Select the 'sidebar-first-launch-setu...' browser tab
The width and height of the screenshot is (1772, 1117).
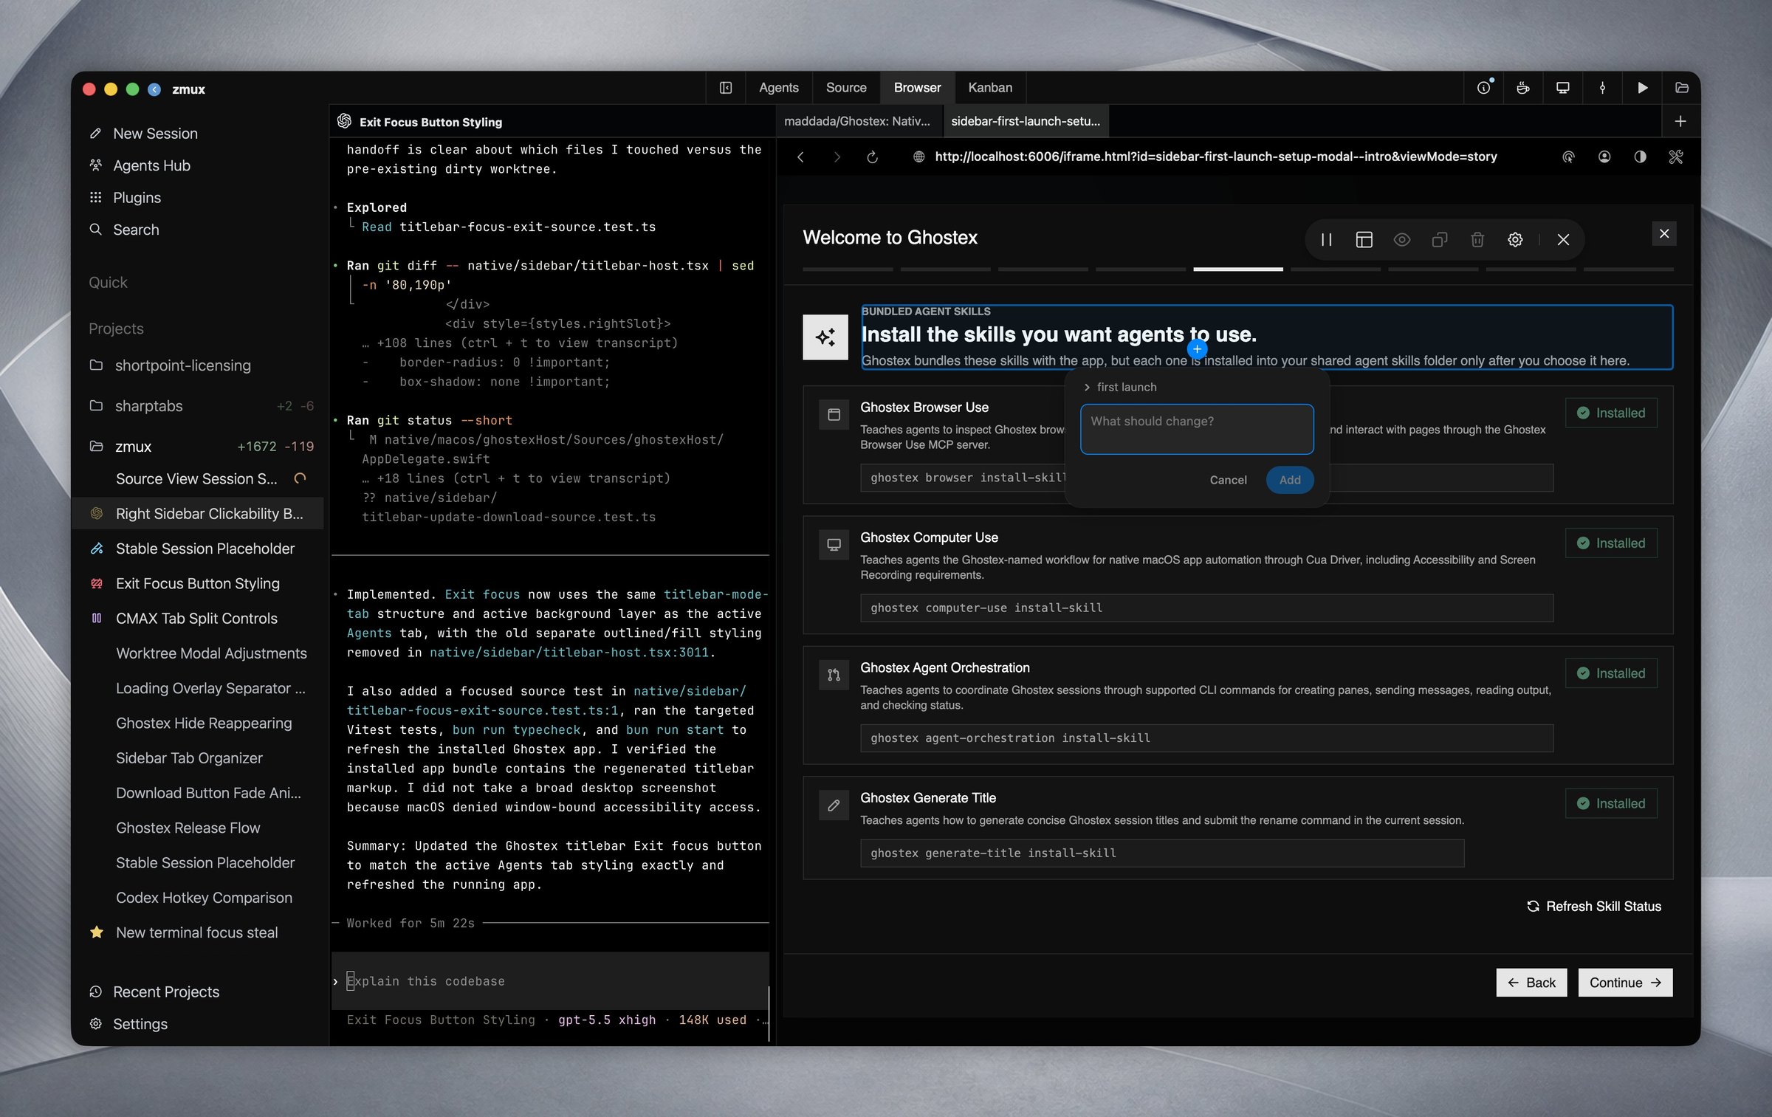pos(1026,121)
